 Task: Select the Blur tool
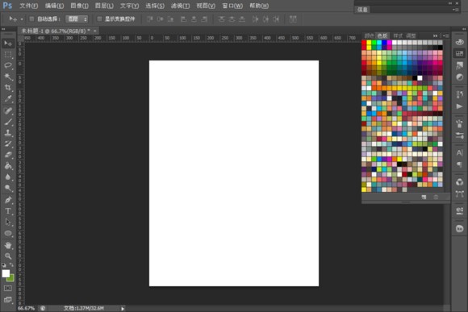[x=8, y=177]
